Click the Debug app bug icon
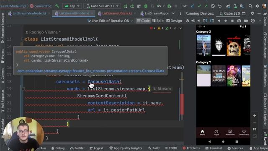The height and width of the screenshot is (151, 268). pyautogui.click(x=146, y=6)
